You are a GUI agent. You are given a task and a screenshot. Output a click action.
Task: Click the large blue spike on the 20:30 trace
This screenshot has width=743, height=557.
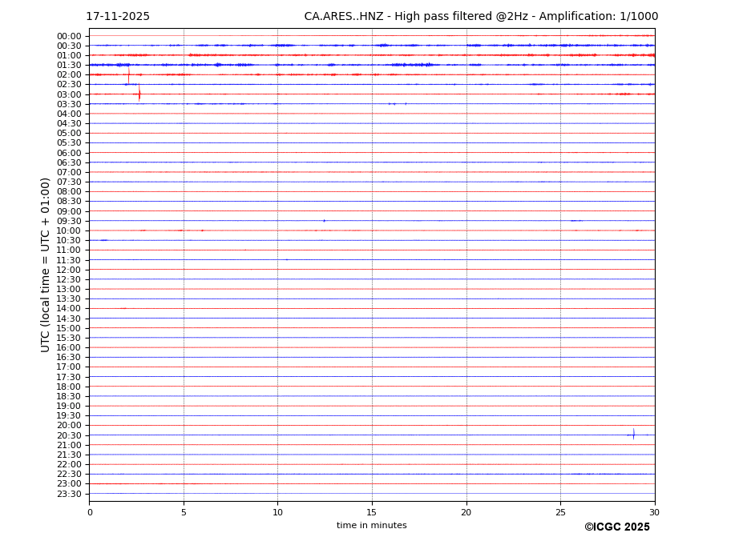coord(633,435)
